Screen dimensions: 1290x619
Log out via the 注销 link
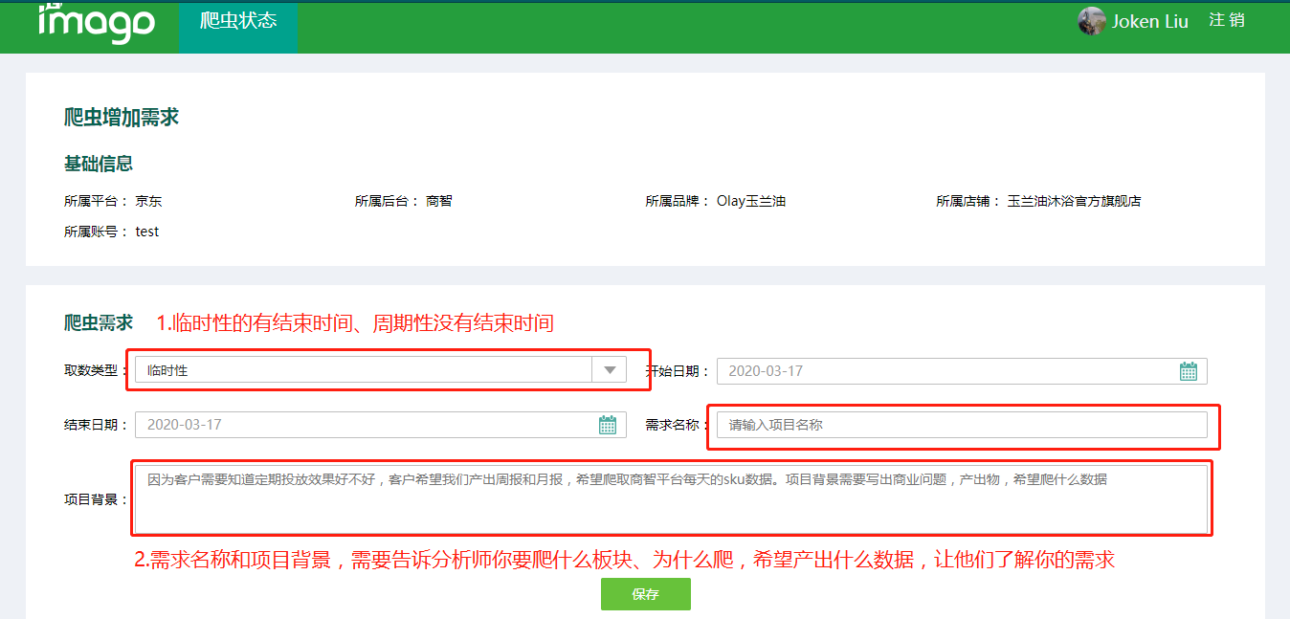coord(1227,20)
